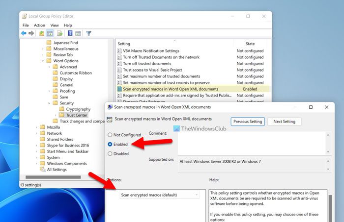This screenshot has width=344, height=222.
Task: Select the Disabled radio button
Action: point(110,154)
